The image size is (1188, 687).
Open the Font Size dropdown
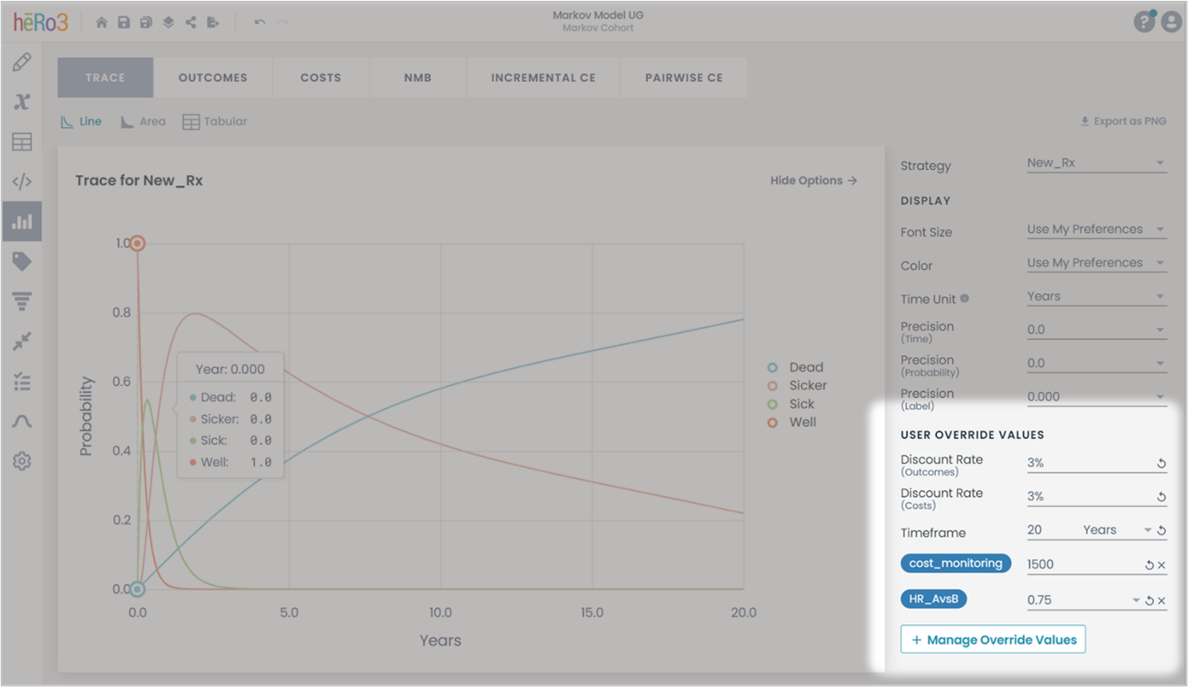pos(1096,230)
